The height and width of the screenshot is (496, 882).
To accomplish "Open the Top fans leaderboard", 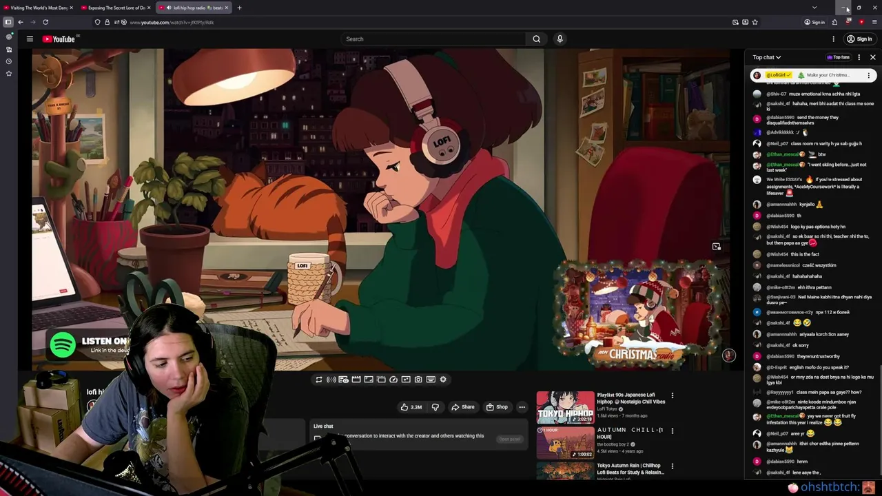I will tap(838, 57).
